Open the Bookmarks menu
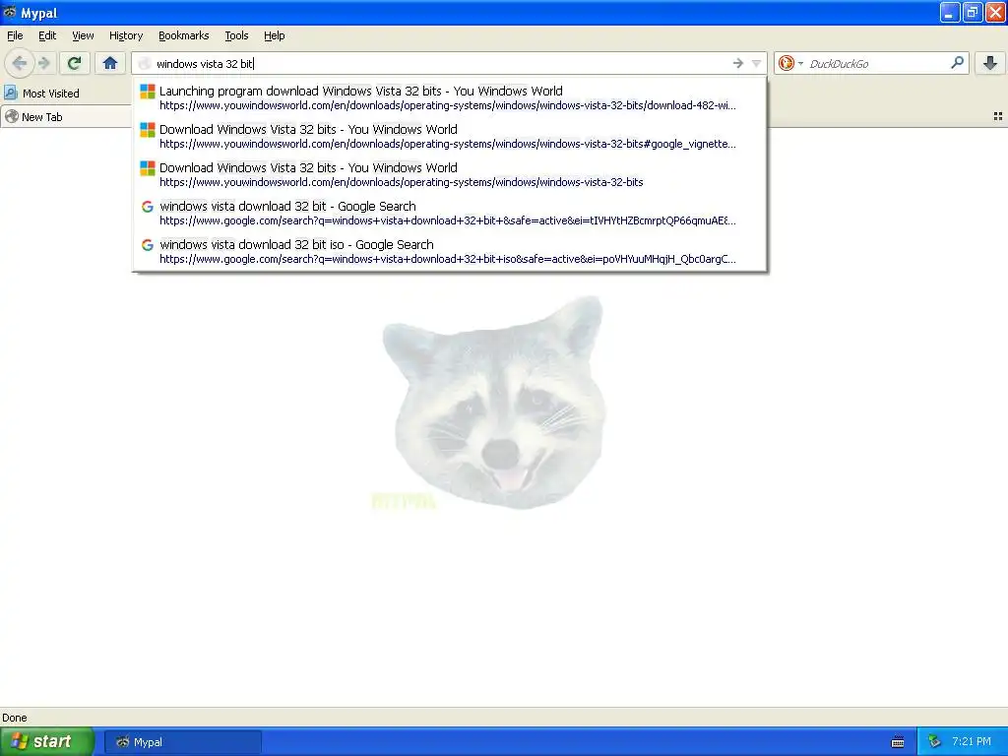This screenshot has height=756, width=1008. (184, 35)
